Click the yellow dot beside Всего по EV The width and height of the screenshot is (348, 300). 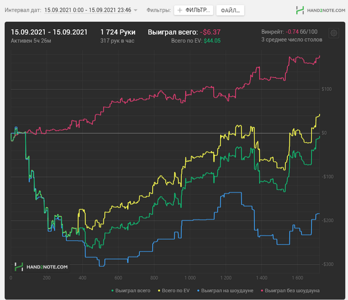click(159, 291)
